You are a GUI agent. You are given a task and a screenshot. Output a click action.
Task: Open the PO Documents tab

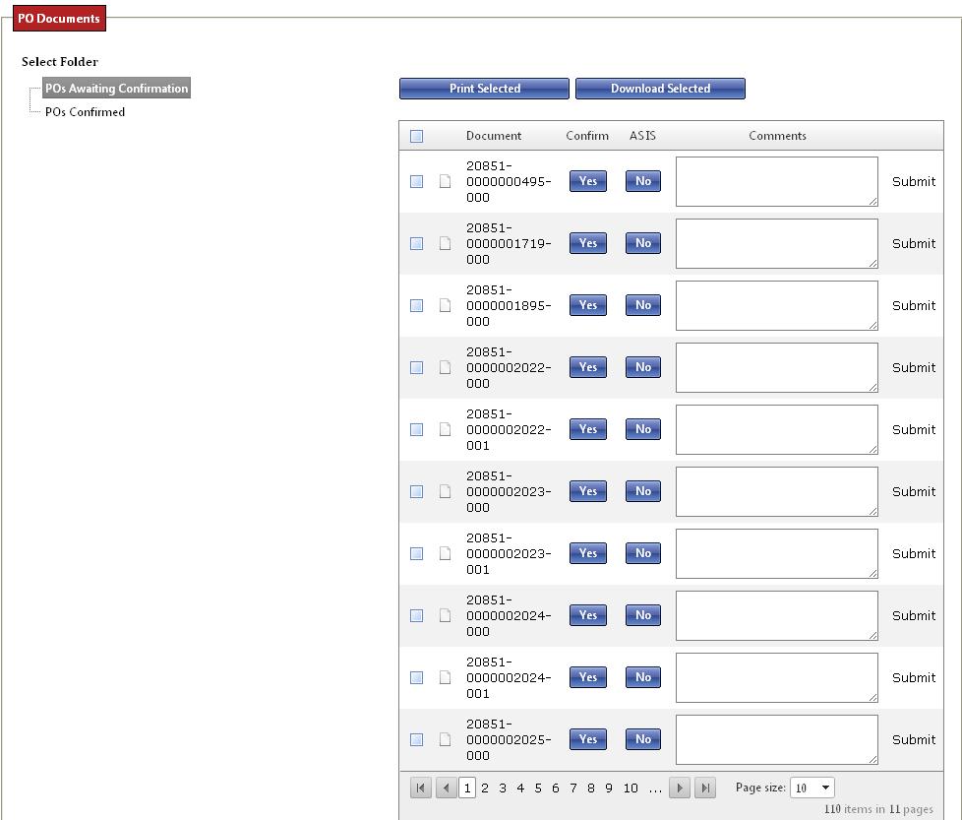point(59,19)
